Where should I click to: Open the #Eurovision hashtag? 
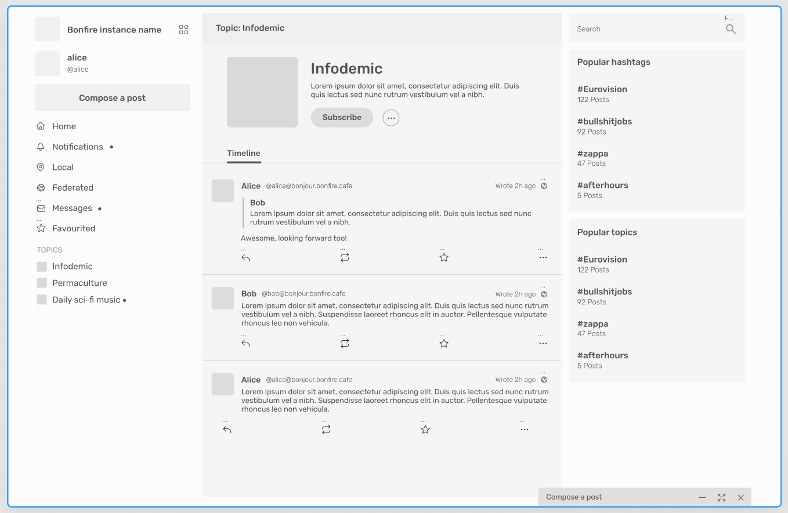click(x=602, y=89)
